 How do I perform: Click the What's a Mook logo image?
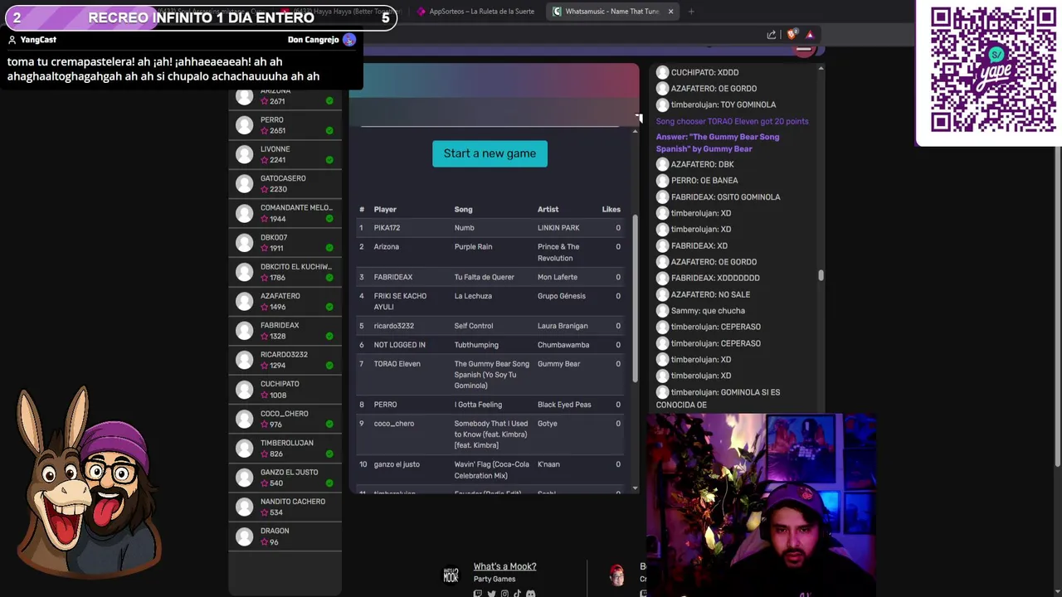click(x=451, y=575)
